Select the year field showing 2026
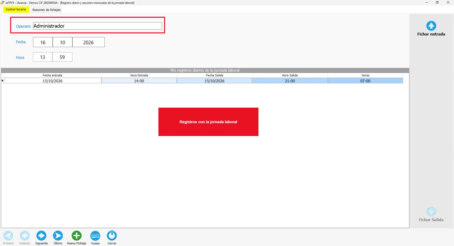 (x=88, y=42)
